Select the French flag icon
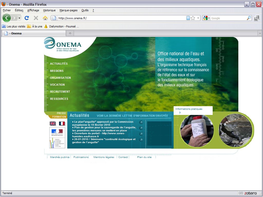 tap(62, 123)
